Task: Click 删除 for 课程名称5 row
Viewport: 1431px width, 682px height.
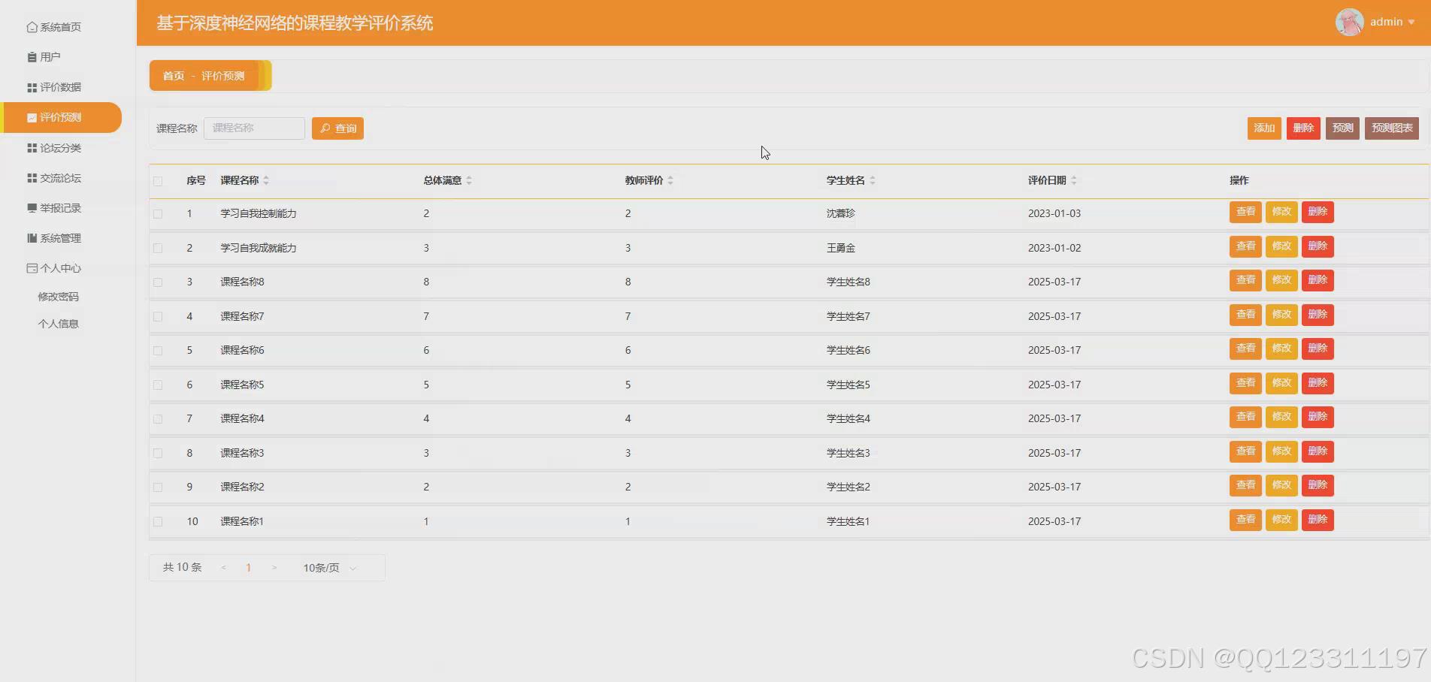Action: click(1318, 383)
